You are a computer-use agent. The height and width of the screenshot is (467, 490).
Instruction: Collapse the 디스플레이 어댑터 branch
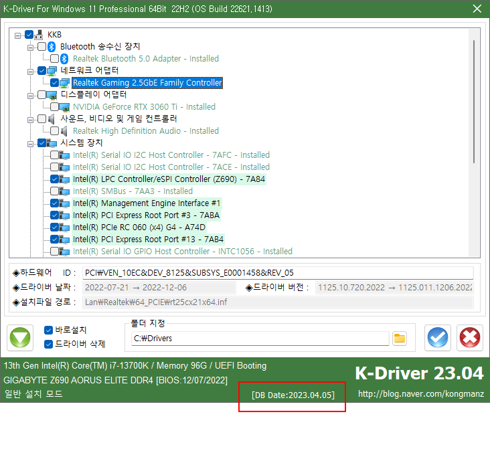(x=30, y=96)
